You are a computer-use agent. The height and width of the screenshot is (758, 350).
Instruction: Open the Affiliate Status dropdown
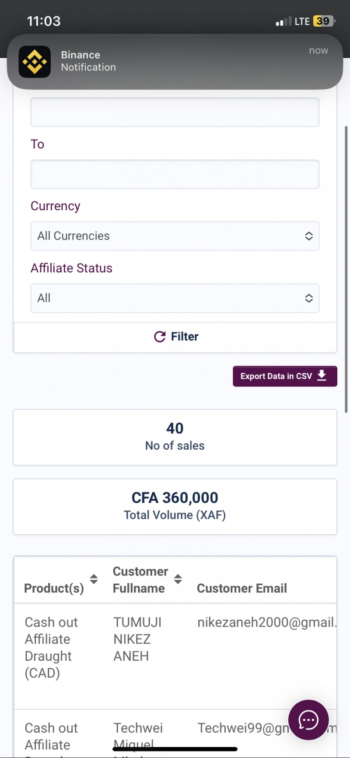tap(175, 298)
